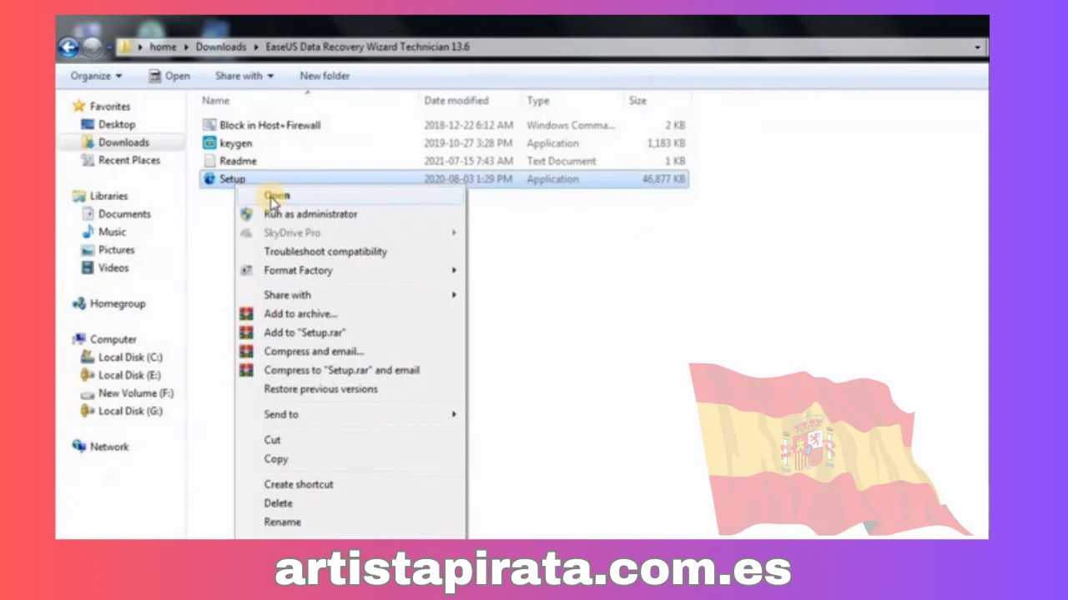
Task: Click the Open button in toolbar
Action: [169, 76]
